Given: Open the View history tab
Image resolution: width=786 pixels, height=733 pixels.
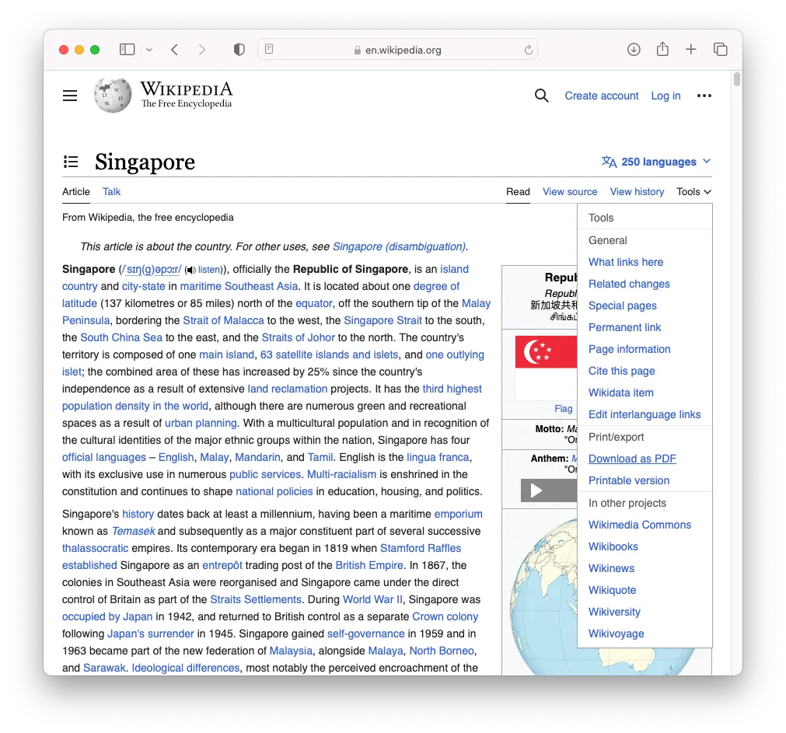Looking at the screenshot, I should pyautogui.click(x=637, y=191).
